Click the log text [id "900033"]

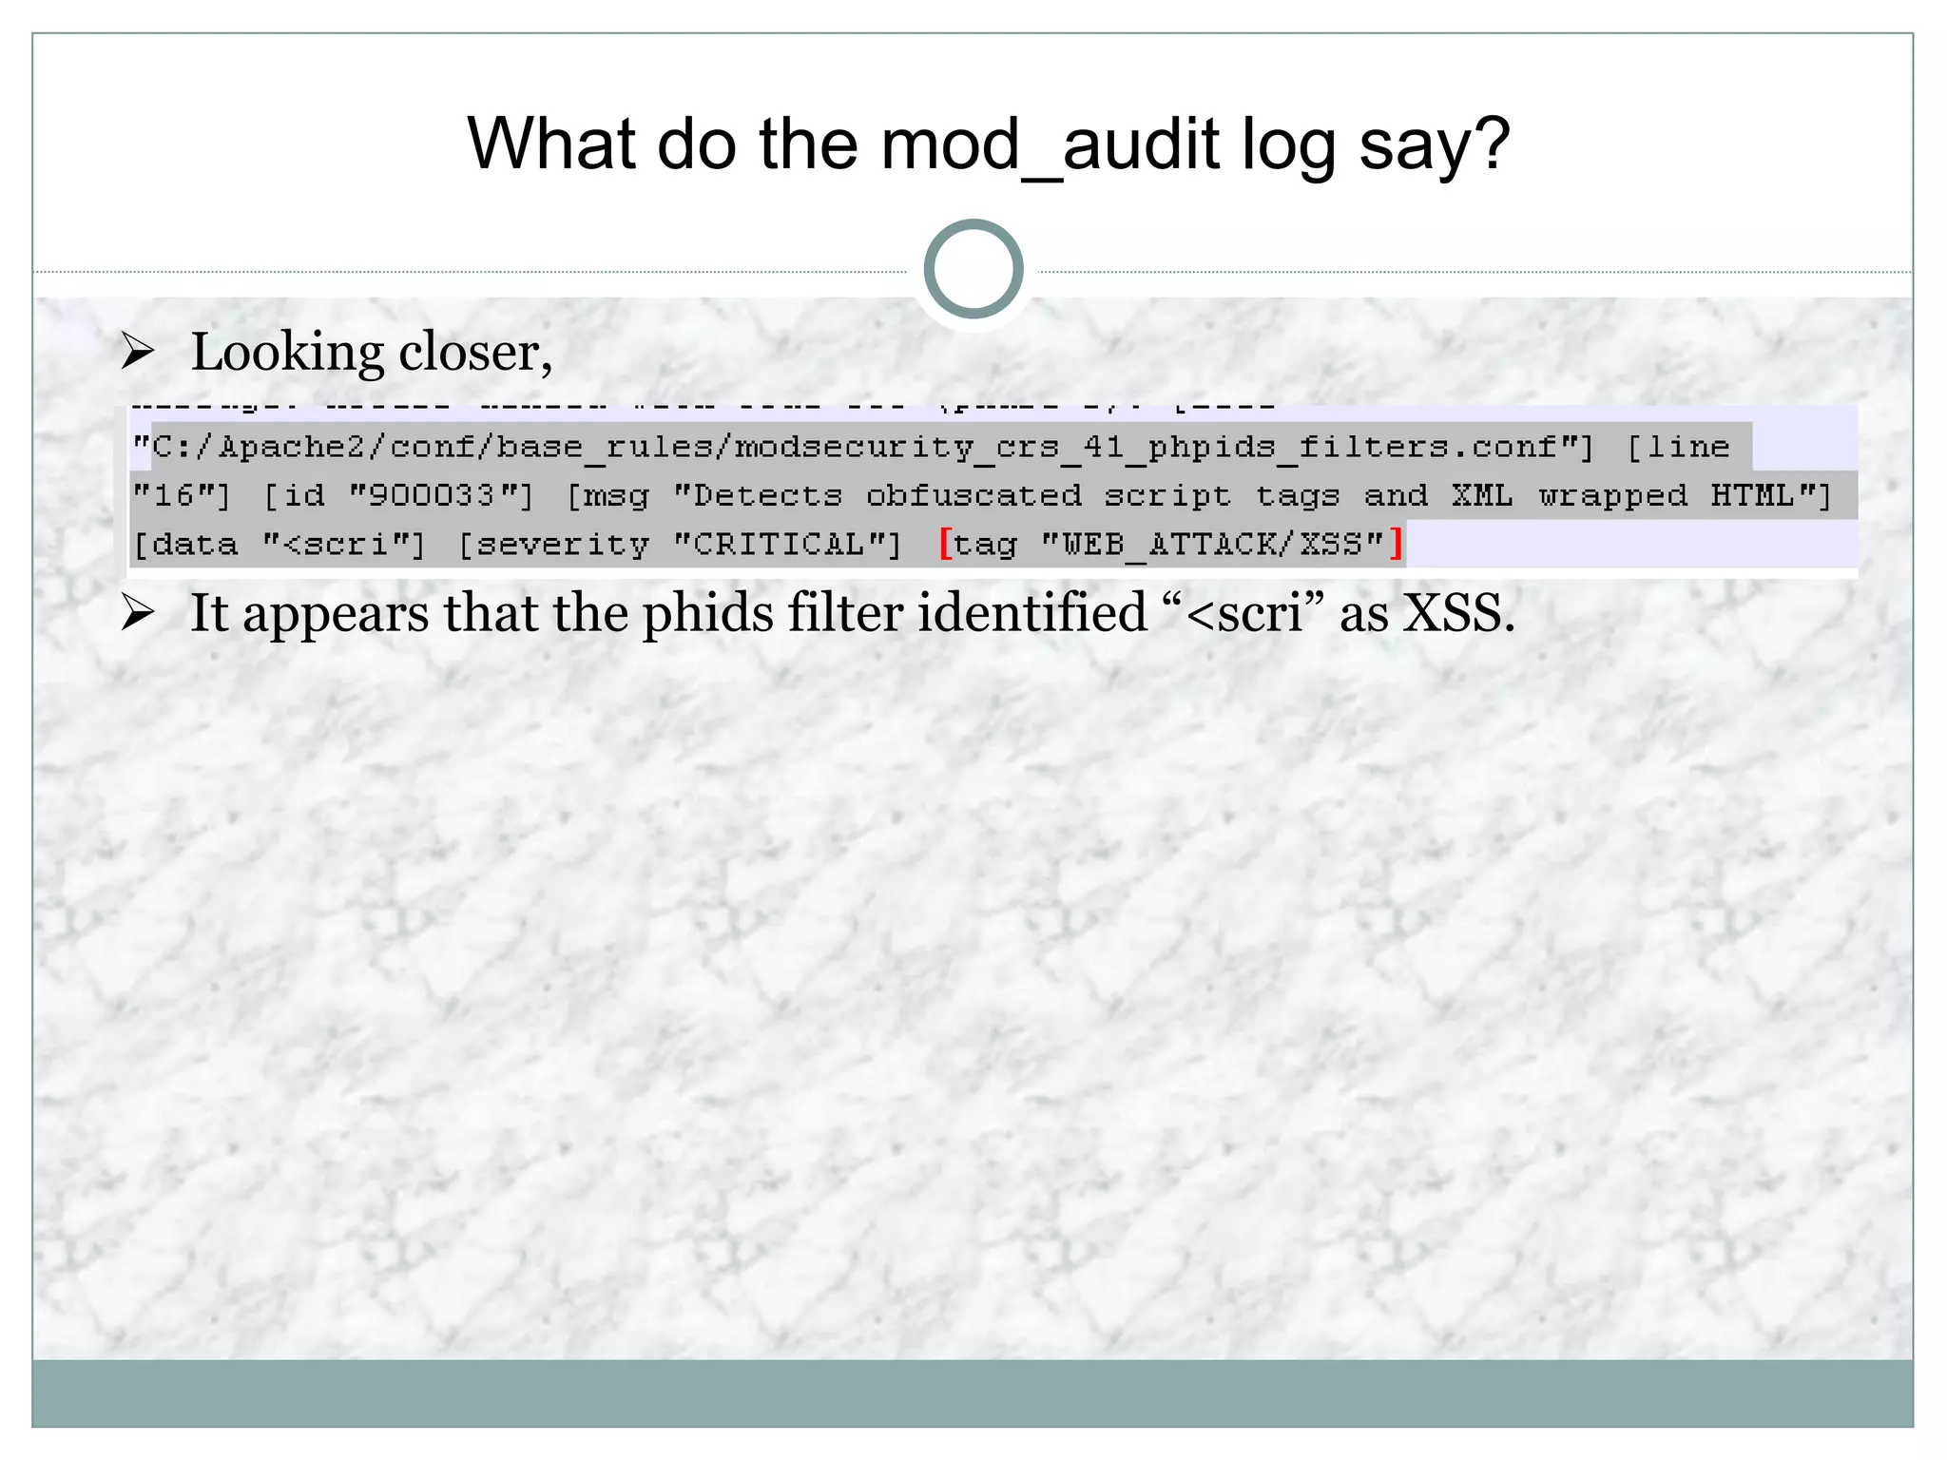click(x=398, y=495)
